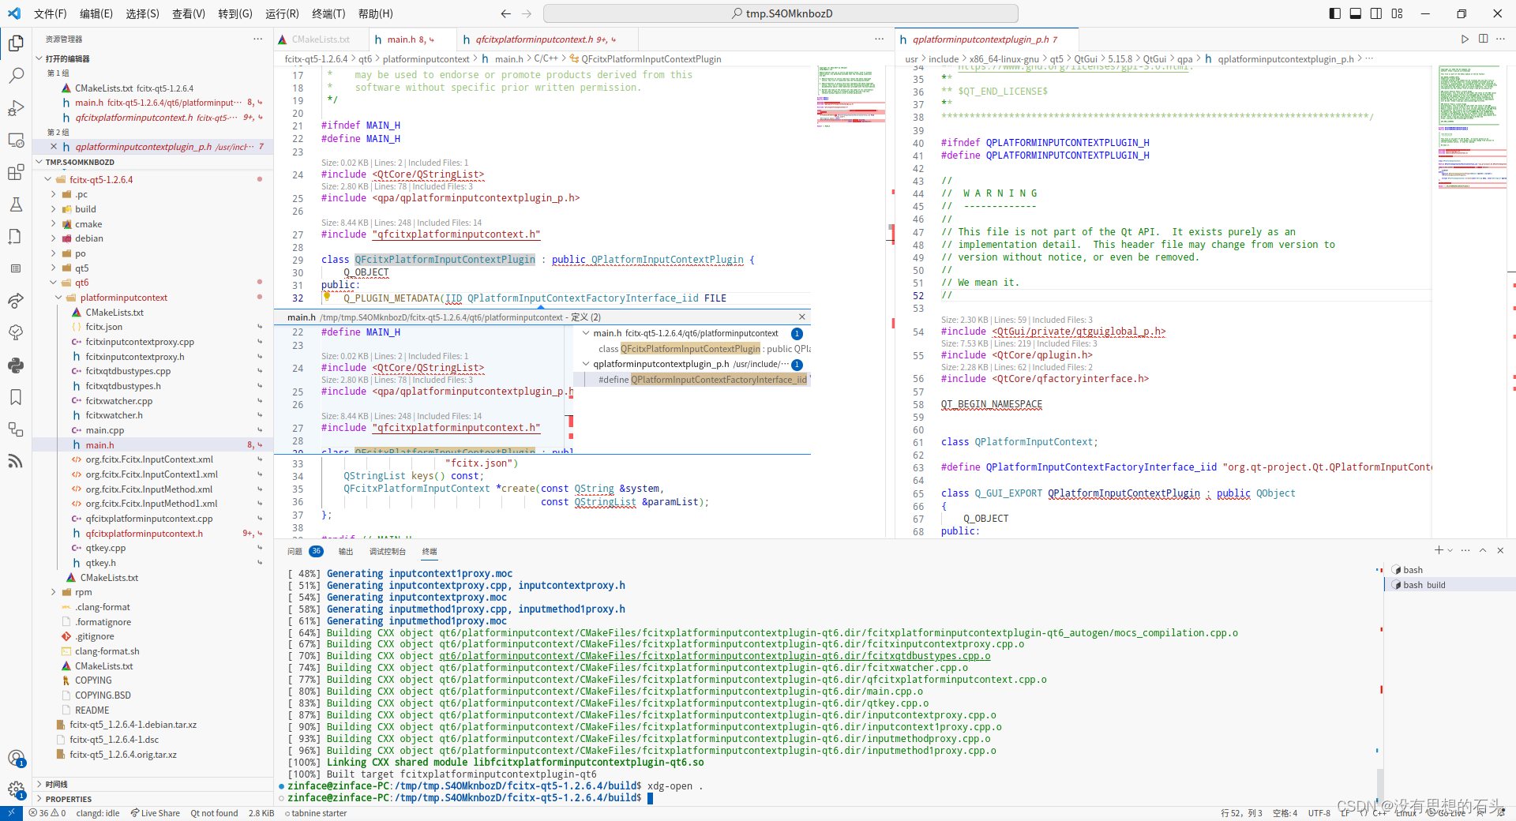Close the main.h peek definition view
This screenshot has width=1516, height=821.
802,317
